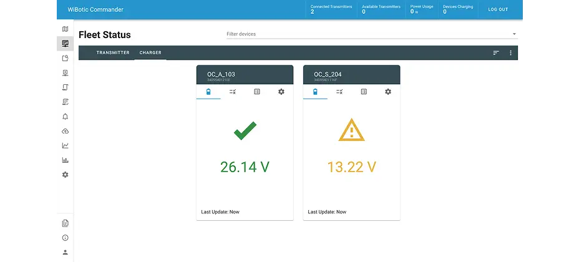Click the bell notifications sidebar icon
This screenshot has width=579, height=262.
pyautogui.click(x=65, y=117)
